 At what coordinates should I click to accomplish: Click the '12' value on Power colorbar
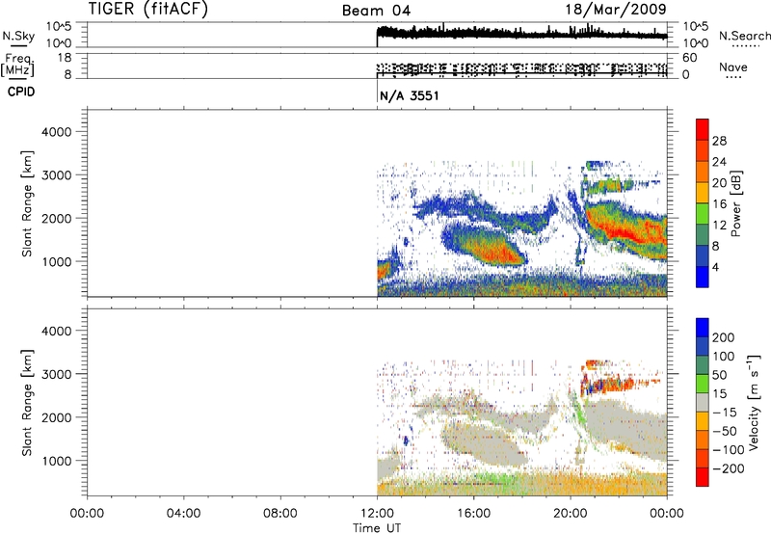tap(719, 225)
